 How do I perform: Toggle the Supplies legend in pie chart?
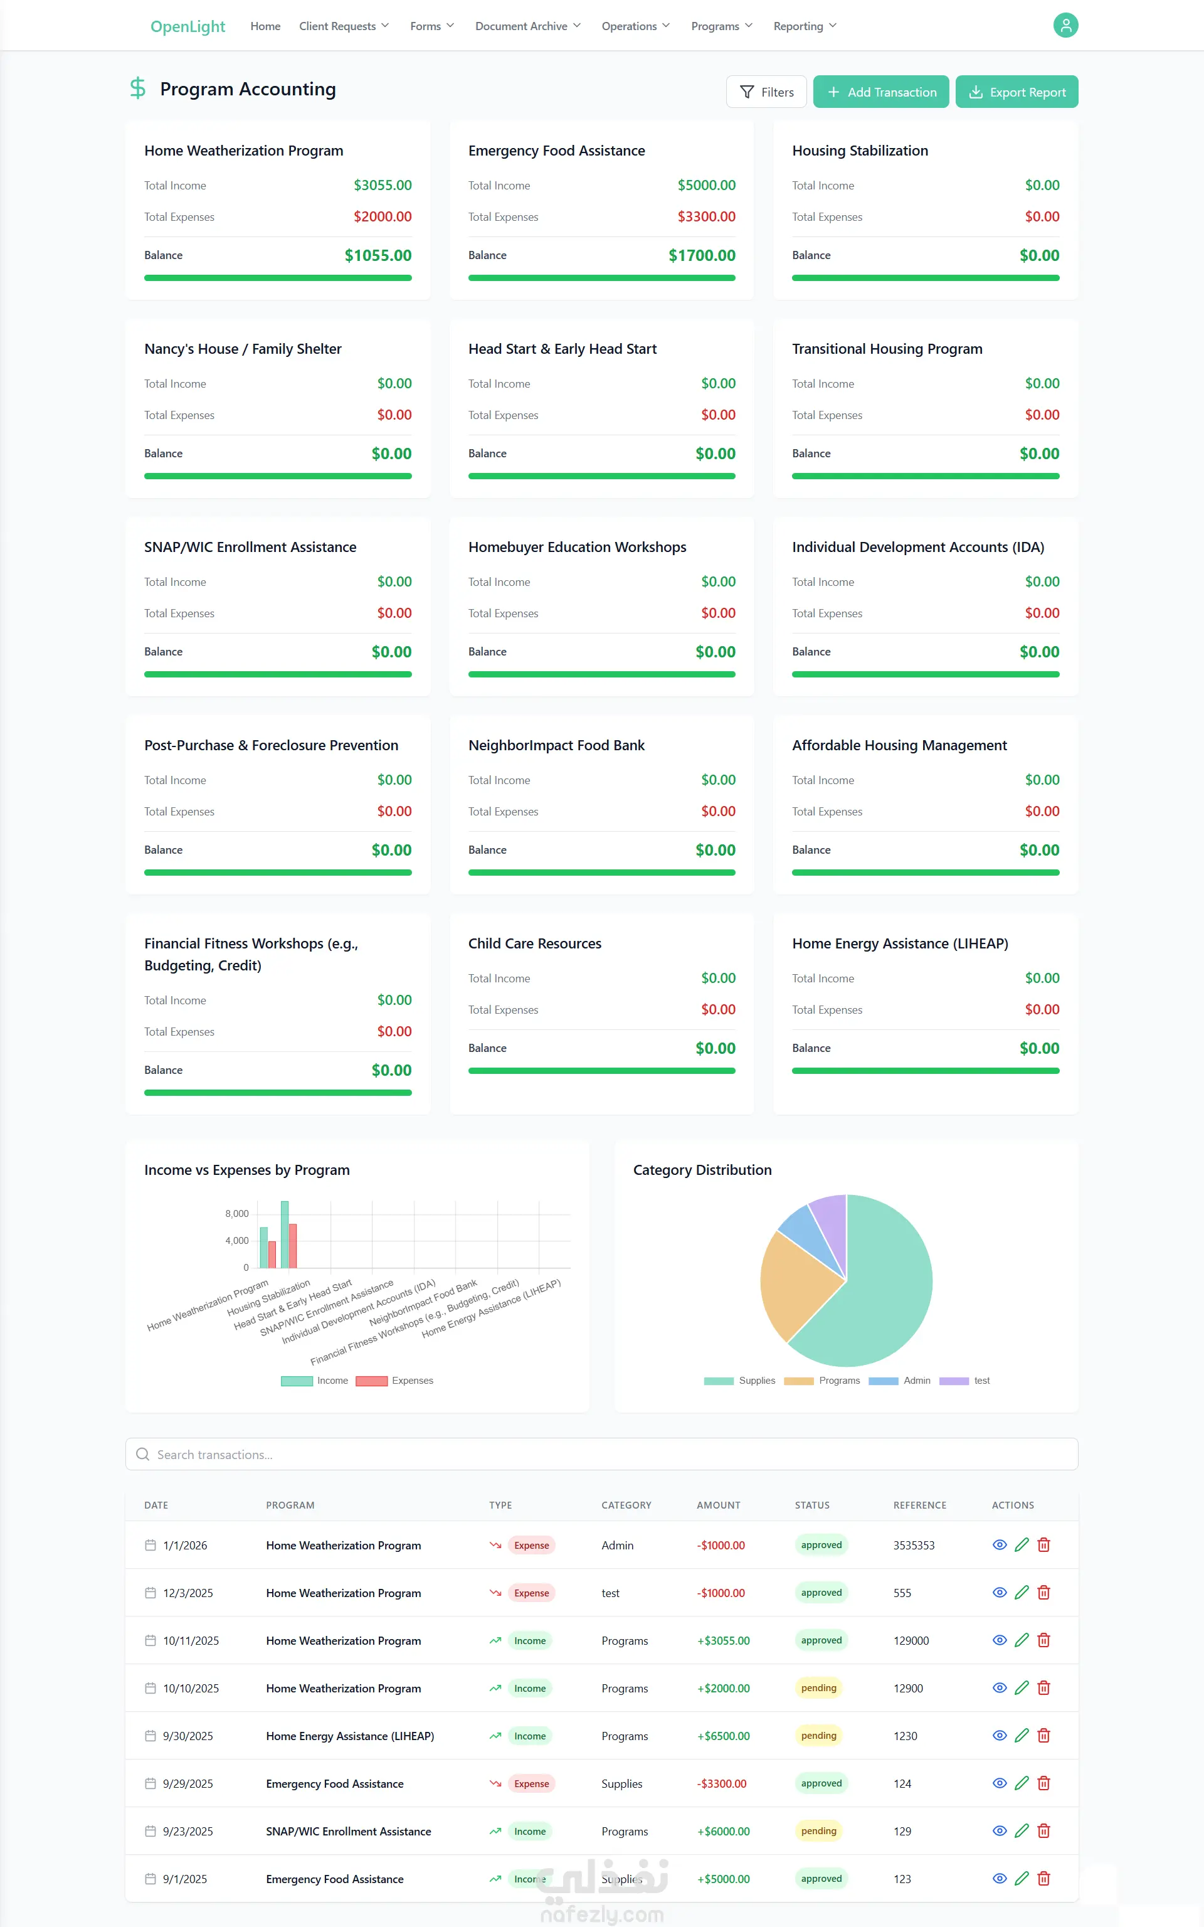[739, 1381]
